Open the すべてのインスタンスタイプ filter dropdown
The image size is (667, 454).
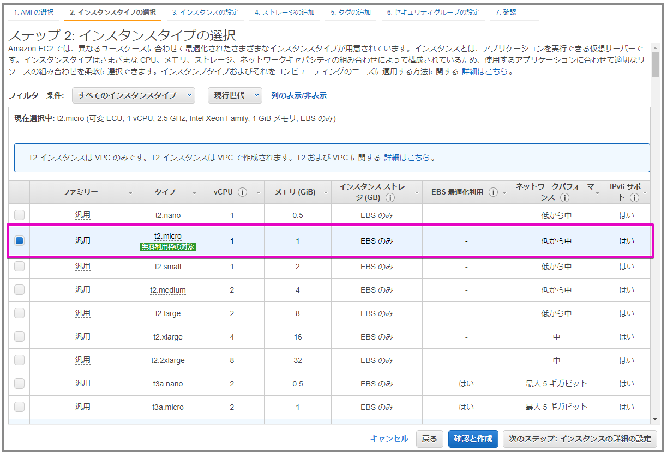pyautogui.click(x=134, y=95)
